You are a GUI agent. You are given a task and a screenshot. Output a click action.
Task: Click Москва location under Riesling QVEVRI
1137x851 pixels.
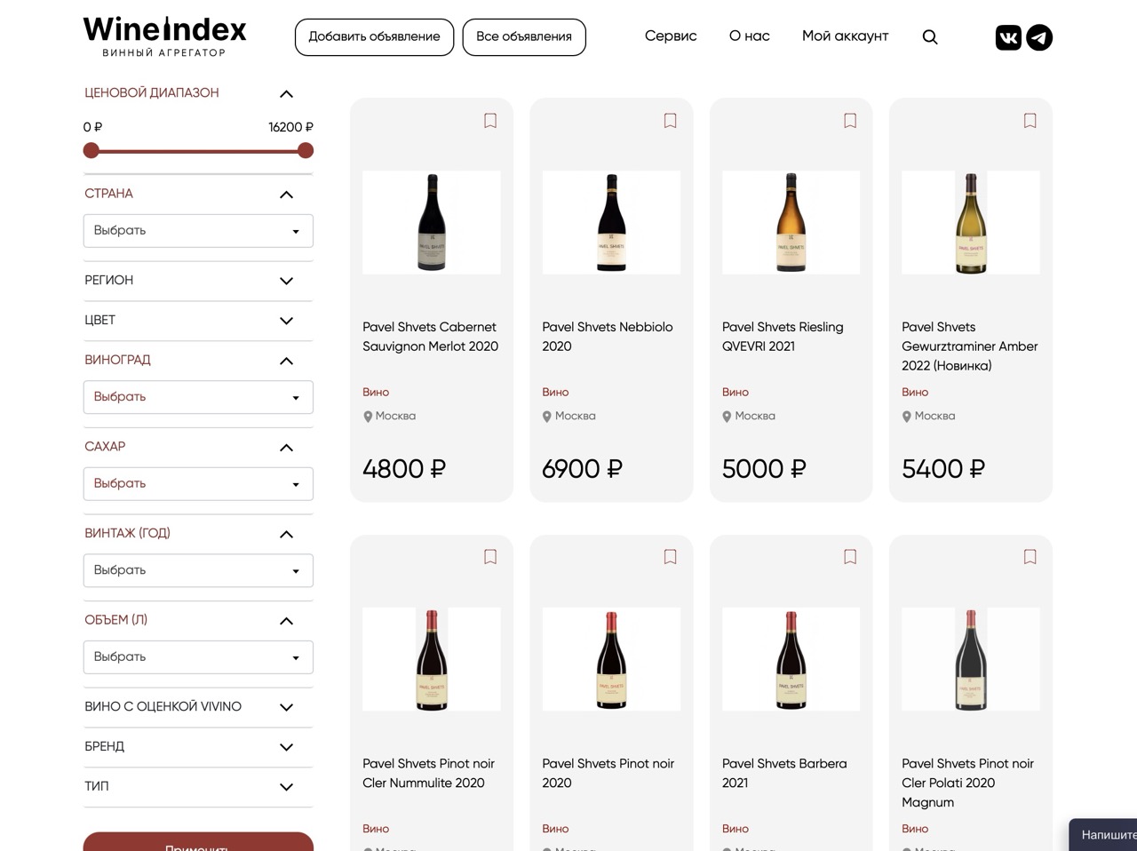[749, 416]
